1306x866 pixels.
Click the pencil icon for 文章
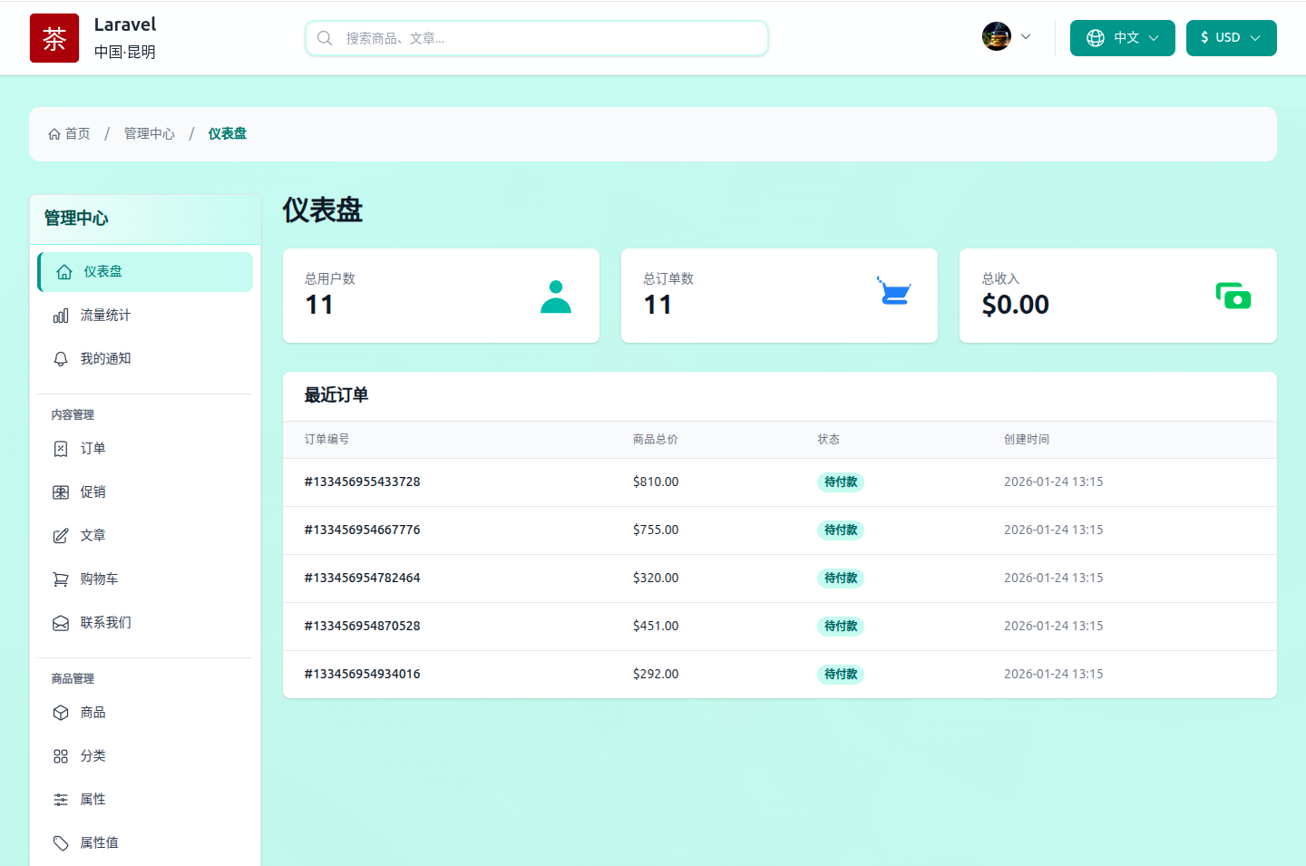point(61,535)
